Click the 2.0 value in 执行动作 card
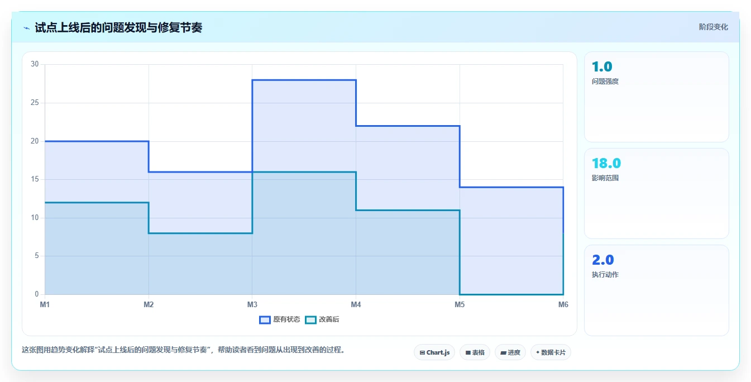Viewport: 751px width, 382px height. [x=603, y=260]
